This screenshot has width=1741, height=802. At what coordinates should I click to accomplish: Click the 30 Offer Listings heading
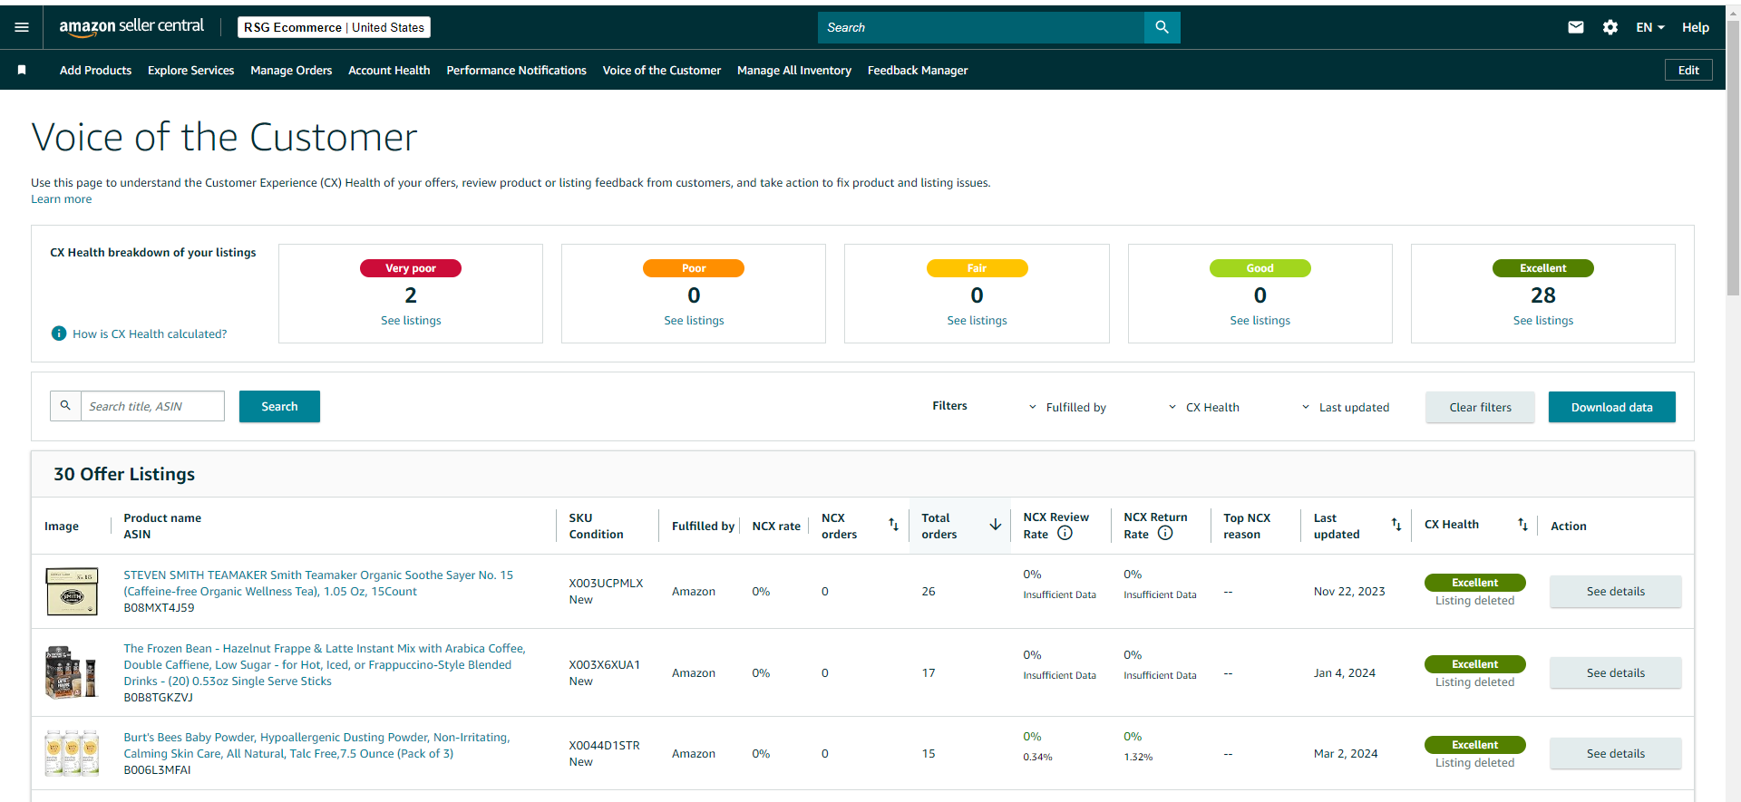(124, 474)
